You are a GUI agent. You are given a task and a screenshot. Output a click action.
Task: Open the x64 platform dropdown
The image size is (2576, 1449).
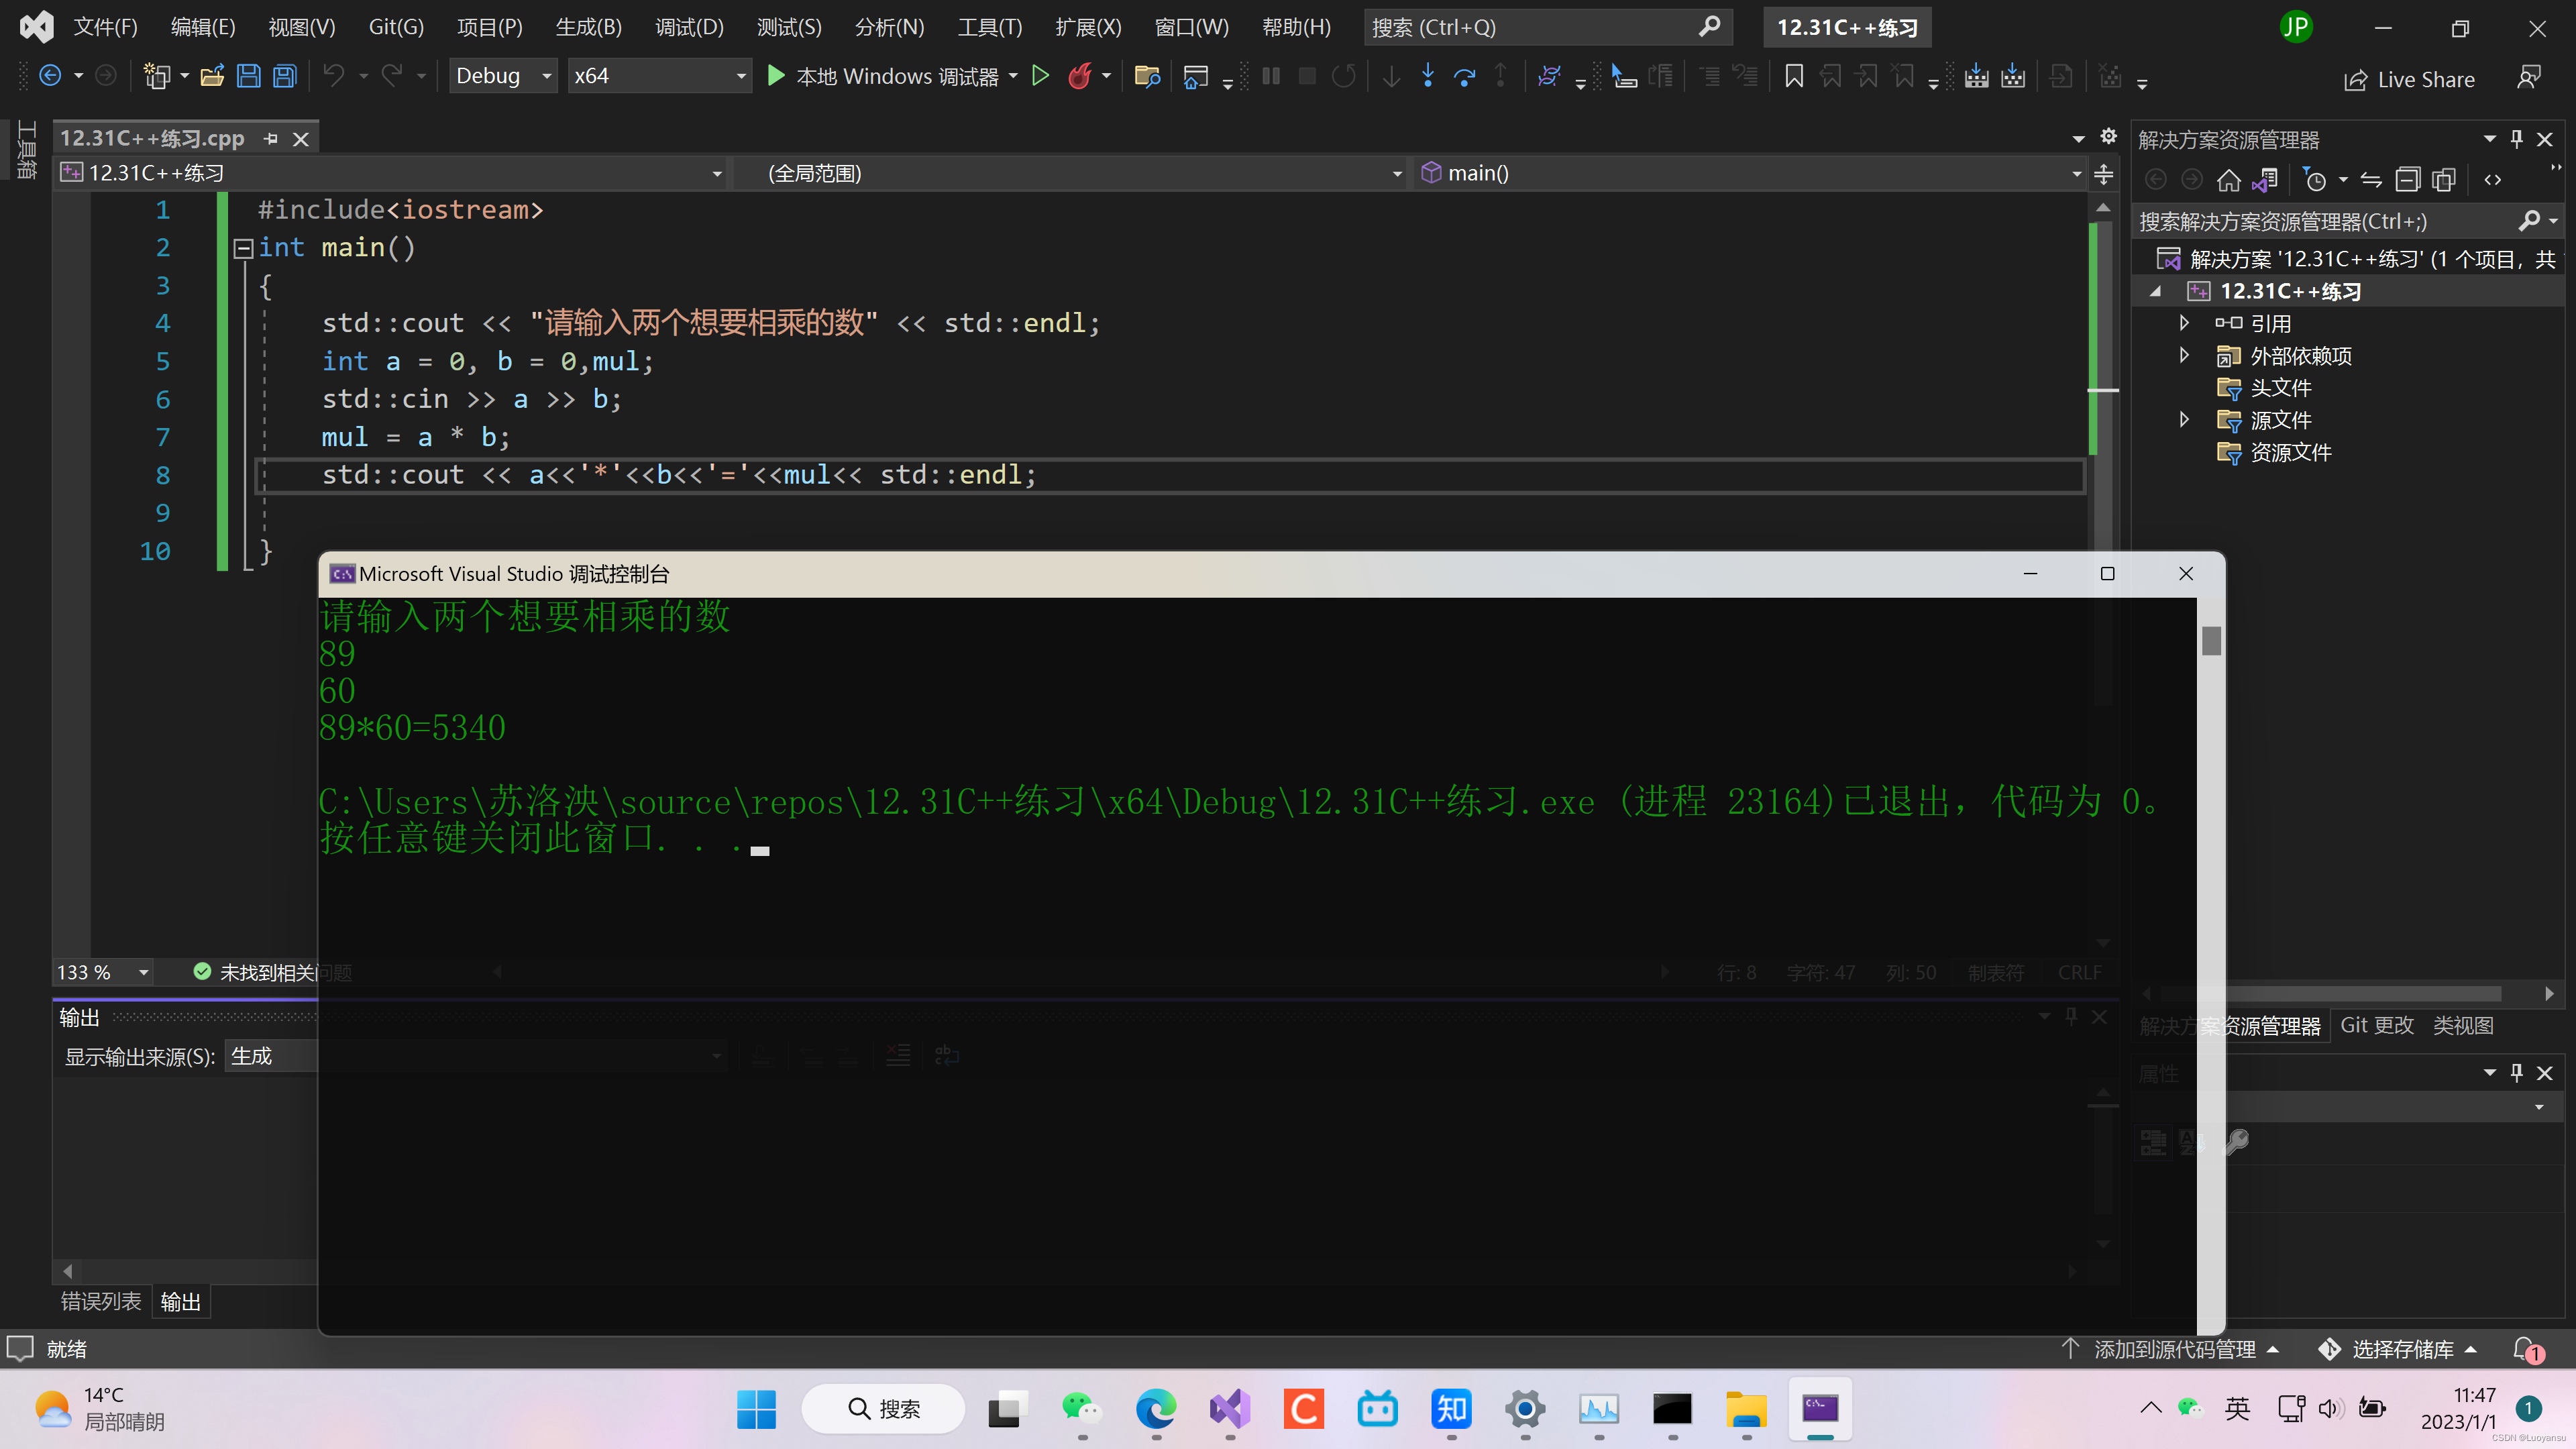[x=659, y=76]
